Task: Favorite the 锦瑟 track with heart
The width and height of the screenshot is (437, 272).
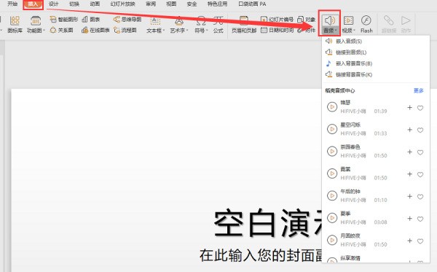Action: [420, 108]
